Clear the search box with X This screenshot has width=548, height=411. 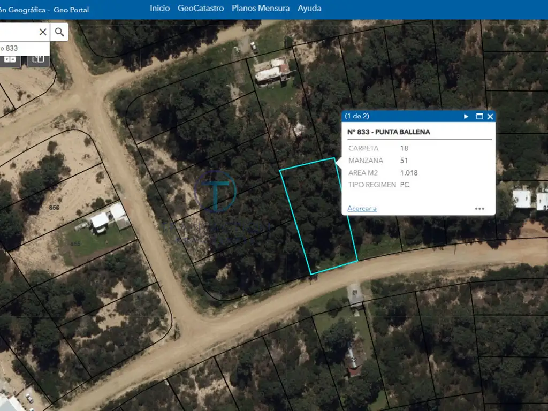[x=43, y=32]
